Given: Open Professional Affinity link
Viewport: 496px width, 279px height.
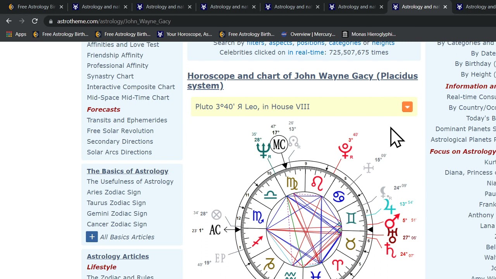Looking at the screenshot, I should click(117, 66).
